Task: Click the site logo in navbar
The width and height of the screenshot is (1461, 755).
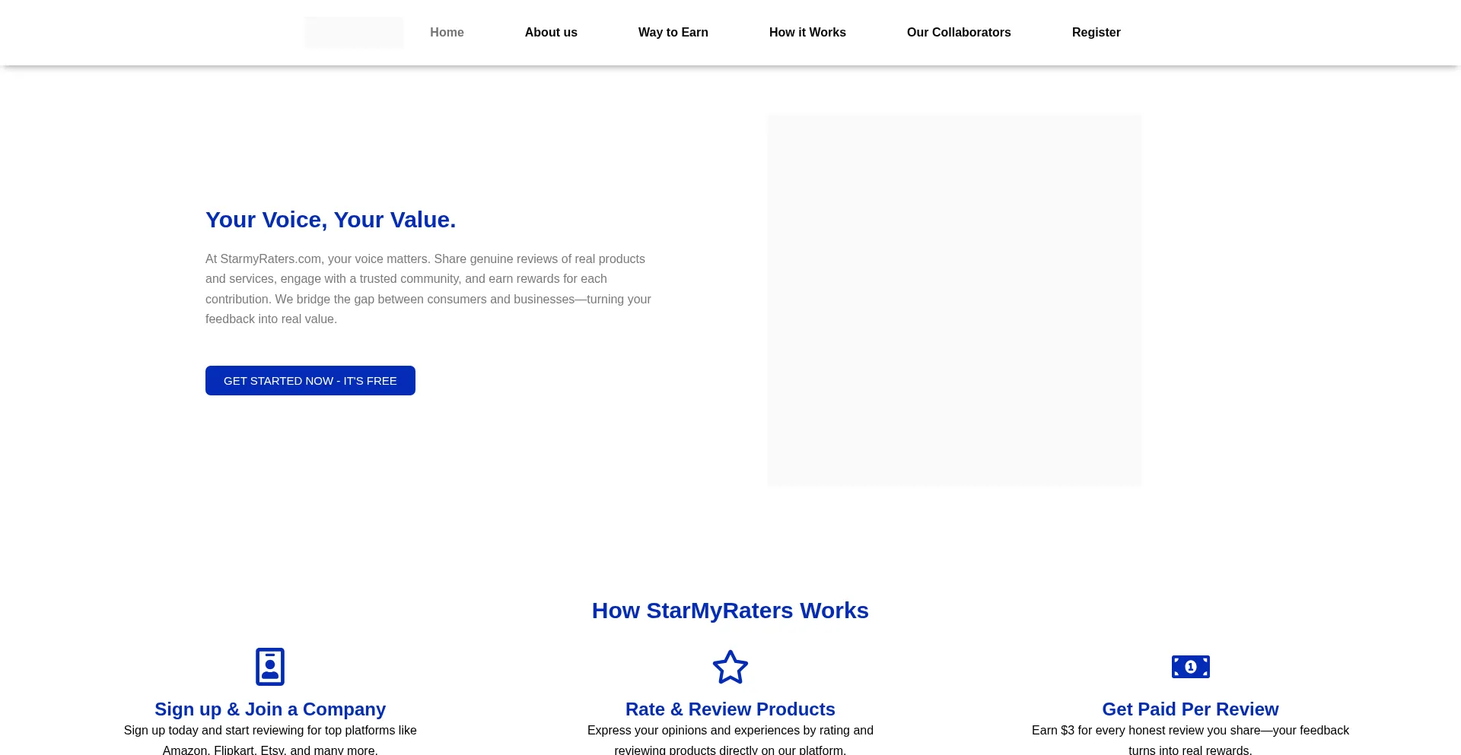Action: point(354,32)
